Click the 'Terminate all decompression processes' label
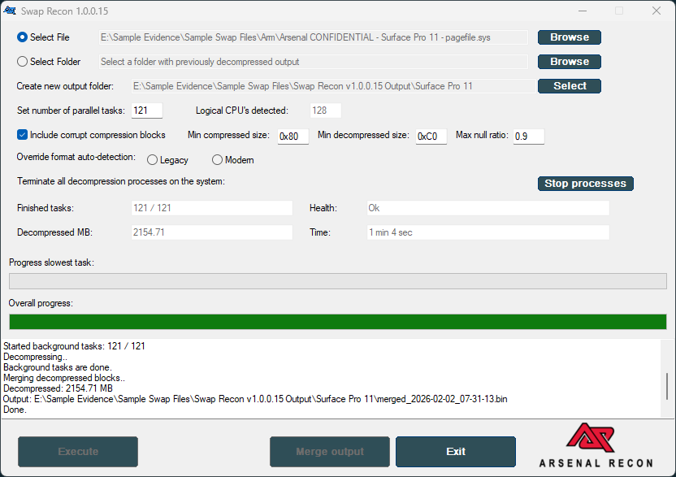Screen dimensions: 676x477 (x=121, y=181)
